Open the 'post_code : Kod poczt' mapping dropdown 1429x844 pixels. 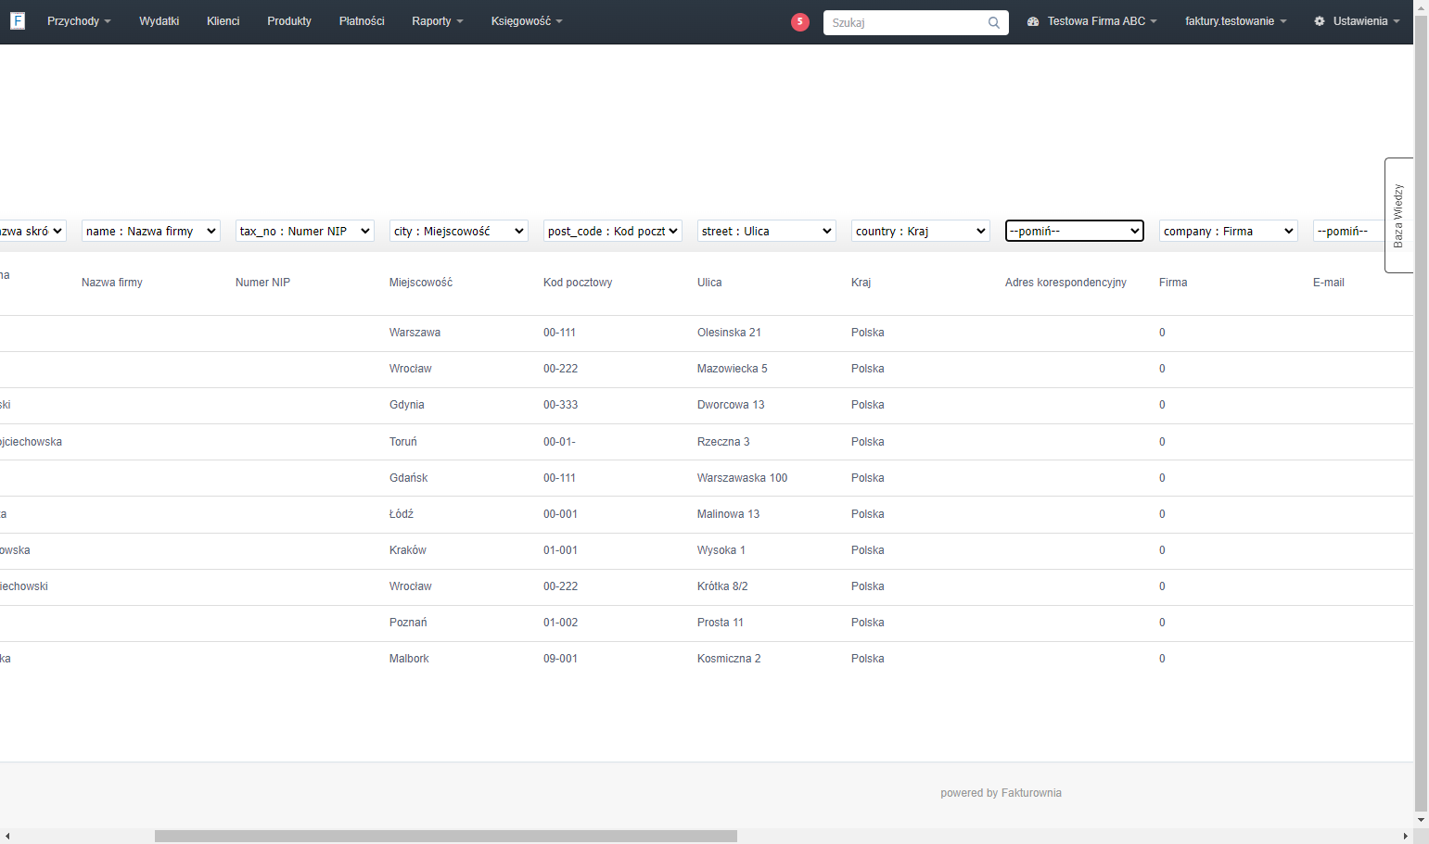pos(613,231)
